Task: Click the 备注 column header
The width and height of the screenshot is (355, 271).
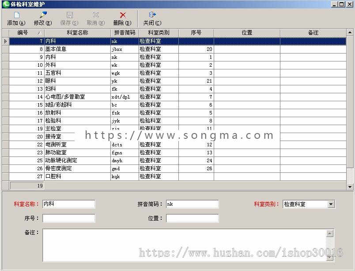Action: [x=313, y=33]
